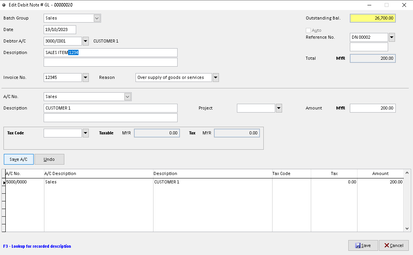Screen dimensions: 413x255
Task: Click the Amount MYR 200.00 field
Action: point(373,108)
